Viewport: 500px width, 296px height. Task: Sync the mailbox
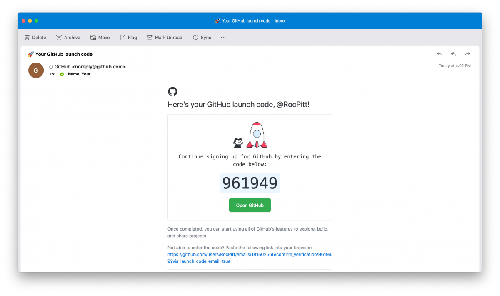(202, 38)
